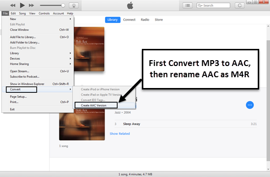
Task: Click the refresh circular arrow button
Action: click(240, 5)
